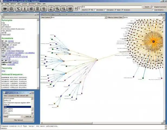
Task: Click the green square node below the hub cluster
Action: coord(143,78)
